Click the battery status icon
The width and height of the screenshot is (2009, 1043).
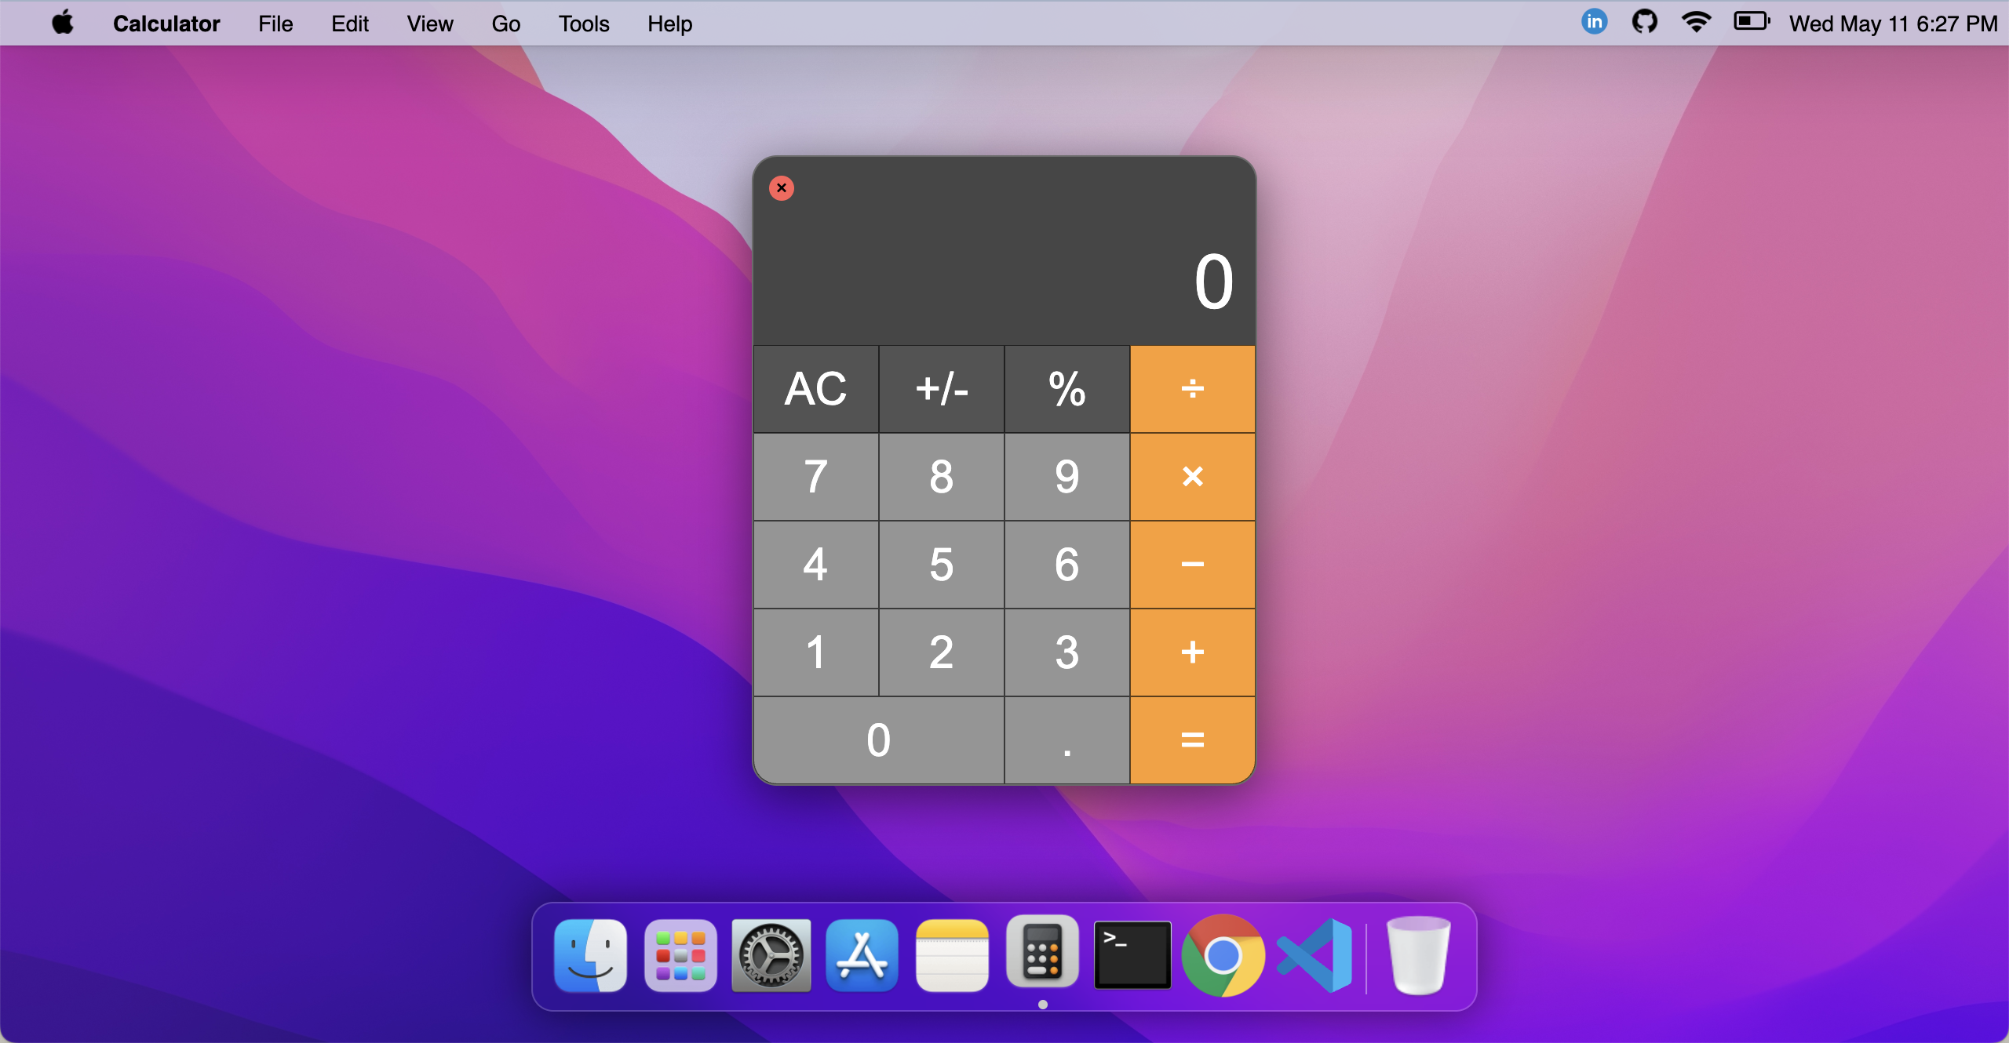click(x=1752, y=22)
